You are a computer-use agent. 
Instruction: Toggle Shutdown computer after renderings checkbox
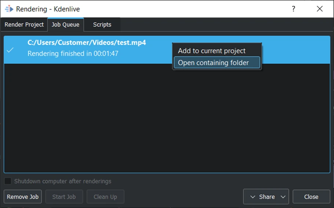coord(8,181)
